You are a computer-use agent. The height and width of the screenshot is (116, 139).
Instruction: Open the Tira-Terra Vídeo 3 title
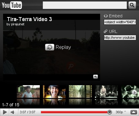pos(29,19)
